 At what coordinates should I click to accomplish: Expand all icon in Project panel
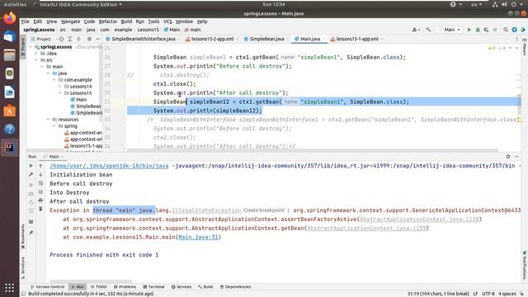[x=70, y=39]
